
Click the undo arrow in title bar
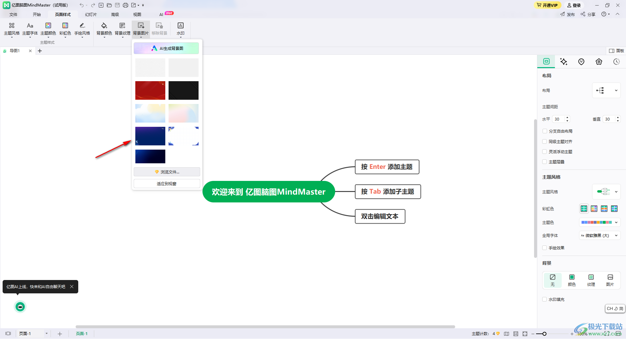pos(82,5)
